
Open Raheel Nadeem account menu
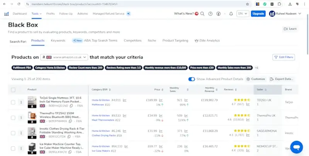click(x=285, y=14)
